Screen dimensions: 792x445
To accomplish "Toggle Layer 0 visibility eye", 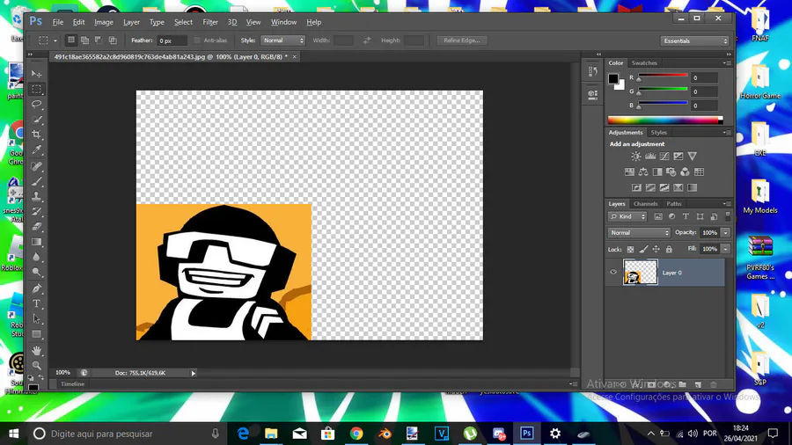I will tap(613, 272).
